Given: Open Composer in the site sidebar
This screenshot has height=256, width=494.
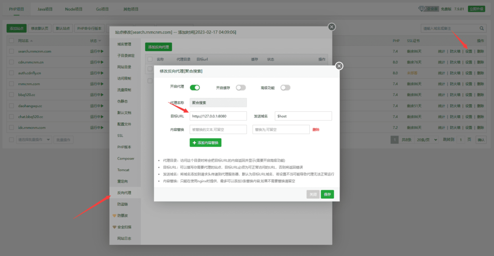Looking at the screenshot, I should point(126,159).
